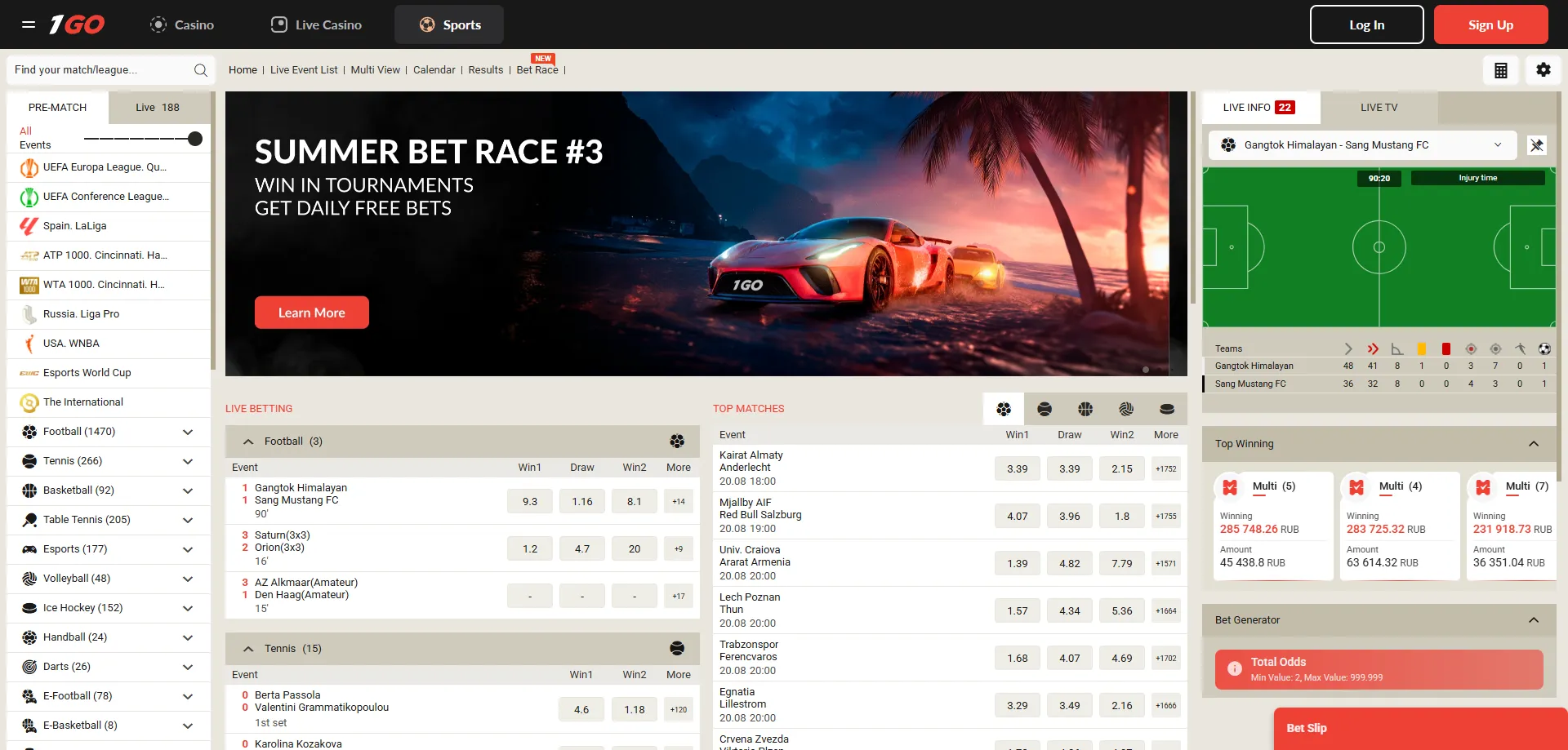The image size is (1568, 750).
Task: Open ATP 1000 Cincinnati events
Action: click(x=109, y=255)
